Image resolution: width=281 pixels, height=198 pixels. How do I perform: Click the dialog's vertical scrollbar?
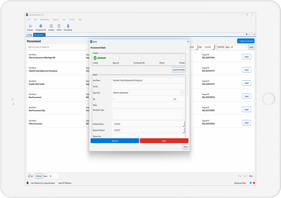click(x=187, y=74)
